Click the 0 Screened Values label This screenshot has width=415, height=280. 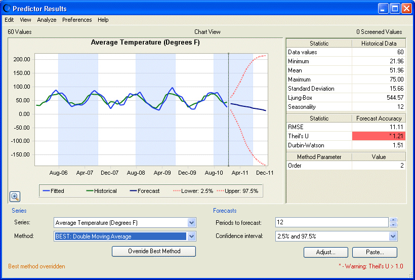click(x=379, y=32)
